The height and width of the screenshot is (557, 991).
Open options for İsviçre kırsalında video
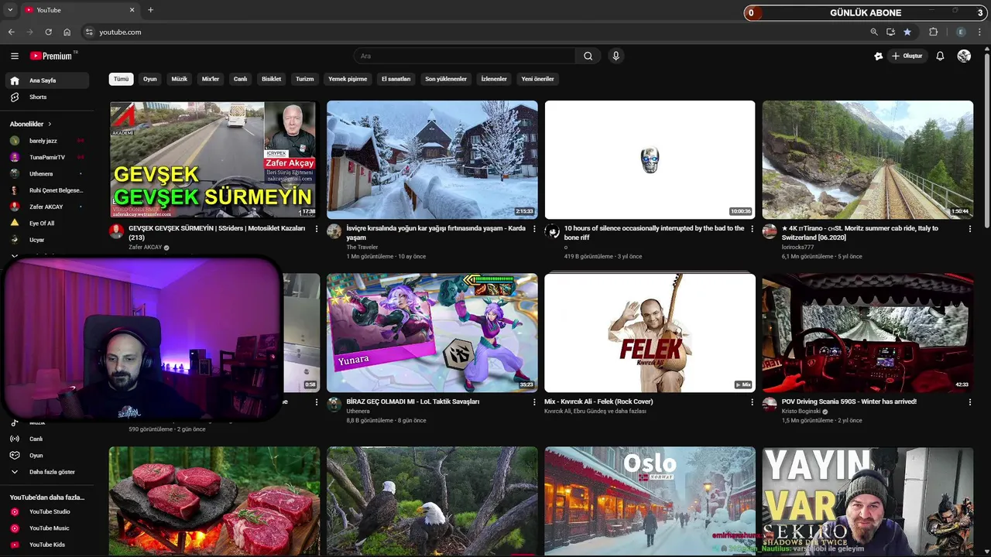tap(534, 229)
